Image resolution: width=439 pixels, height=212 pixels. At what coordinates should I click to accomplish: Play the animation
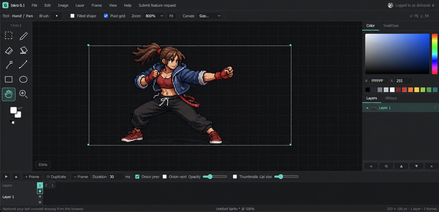point(6,177)
